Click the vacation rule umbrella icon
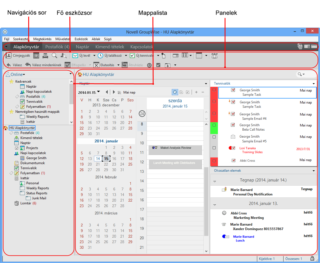The height and width of the screenshot is (263, 320). coord(215,55)
